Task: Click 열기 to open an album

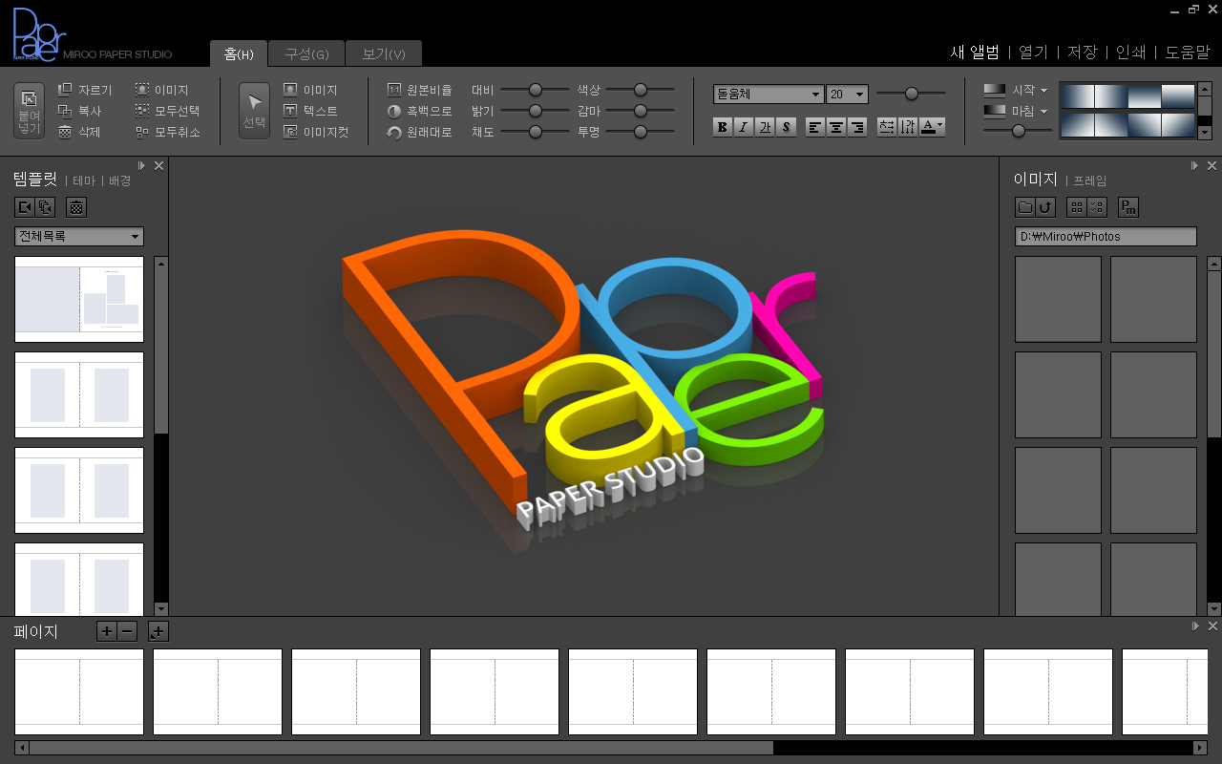Action: click(x=1033, y=53)
